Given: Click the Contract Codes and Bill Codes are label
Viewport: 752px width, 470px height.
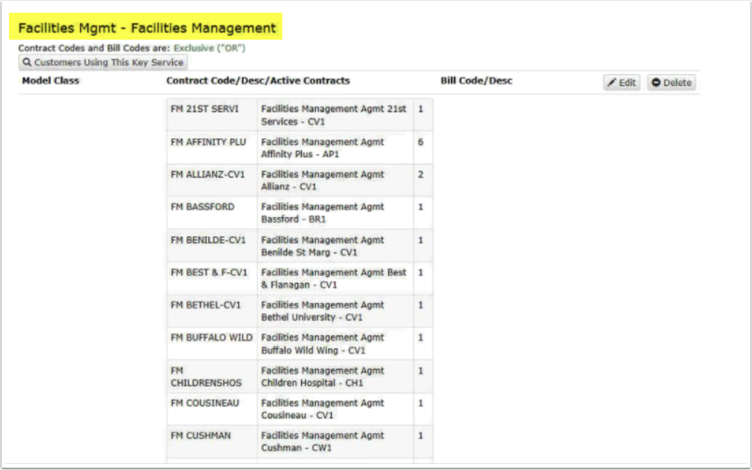Looking at the screenshot, I should 94,48.
